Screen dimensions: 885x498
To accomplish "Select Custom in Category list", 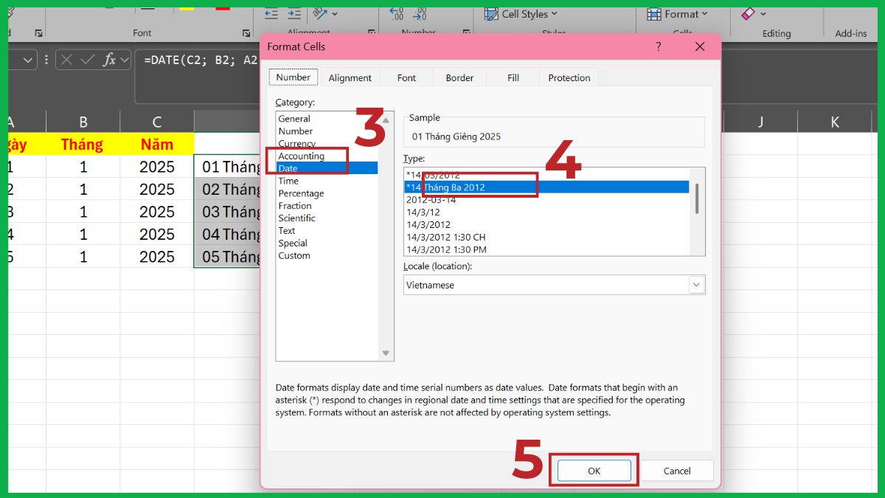I will 294,255.
